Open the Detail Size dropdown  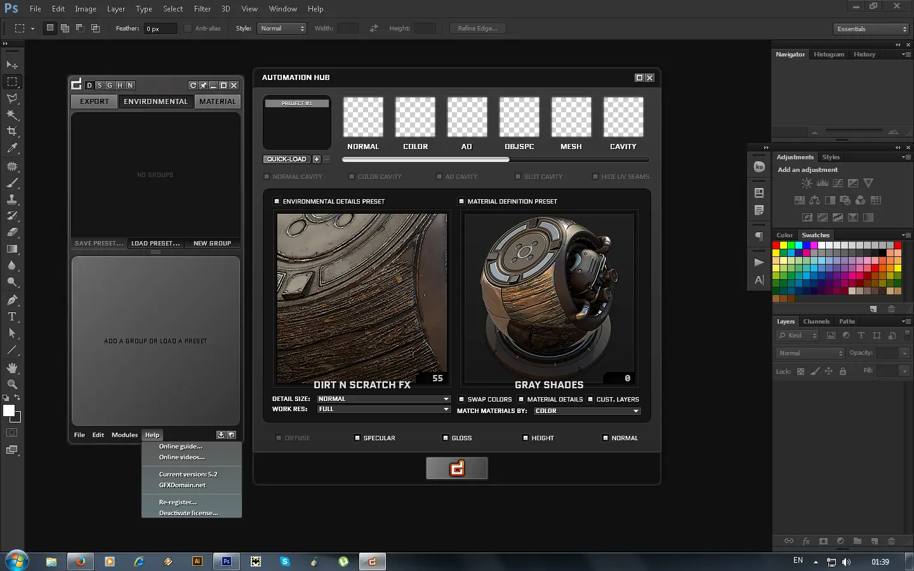pos(383,399)
